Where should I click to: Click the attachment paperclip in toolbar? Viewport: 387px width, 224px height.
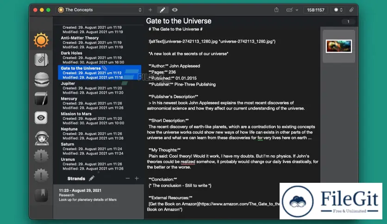tap(351, 10)
